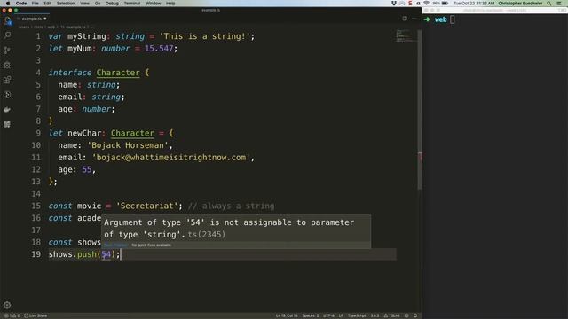The image size is (568, 319).
Task: Click line number 14 in the gutter
Action: tap(35, 194)
